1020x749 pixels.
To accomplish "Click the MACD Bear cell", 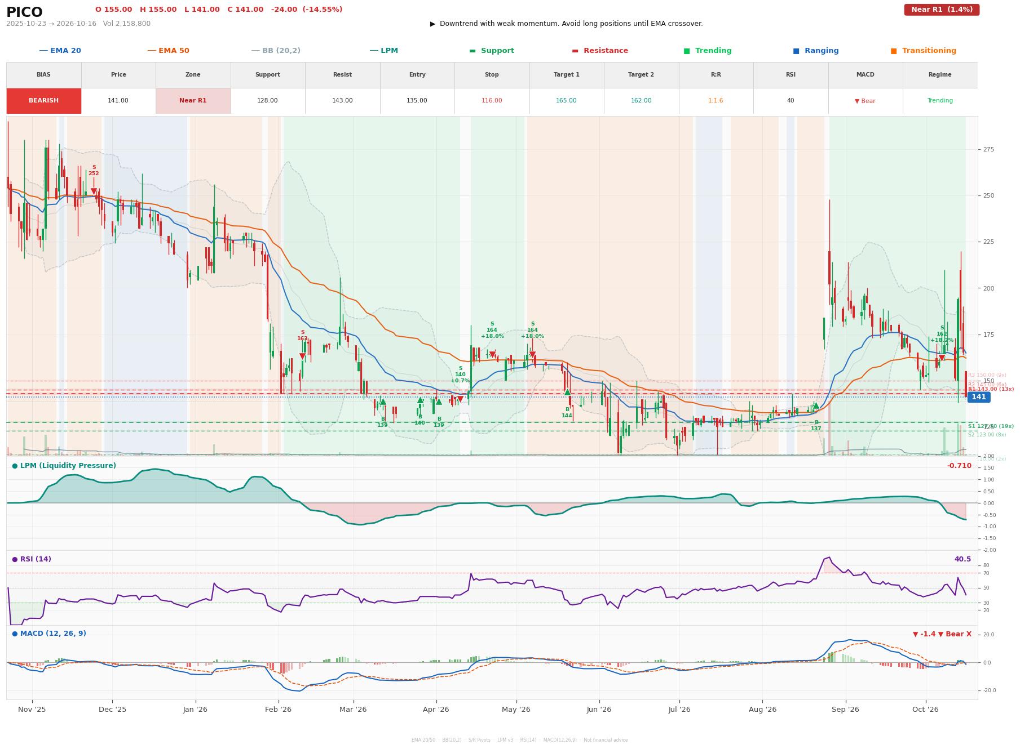I will [865, 101].
